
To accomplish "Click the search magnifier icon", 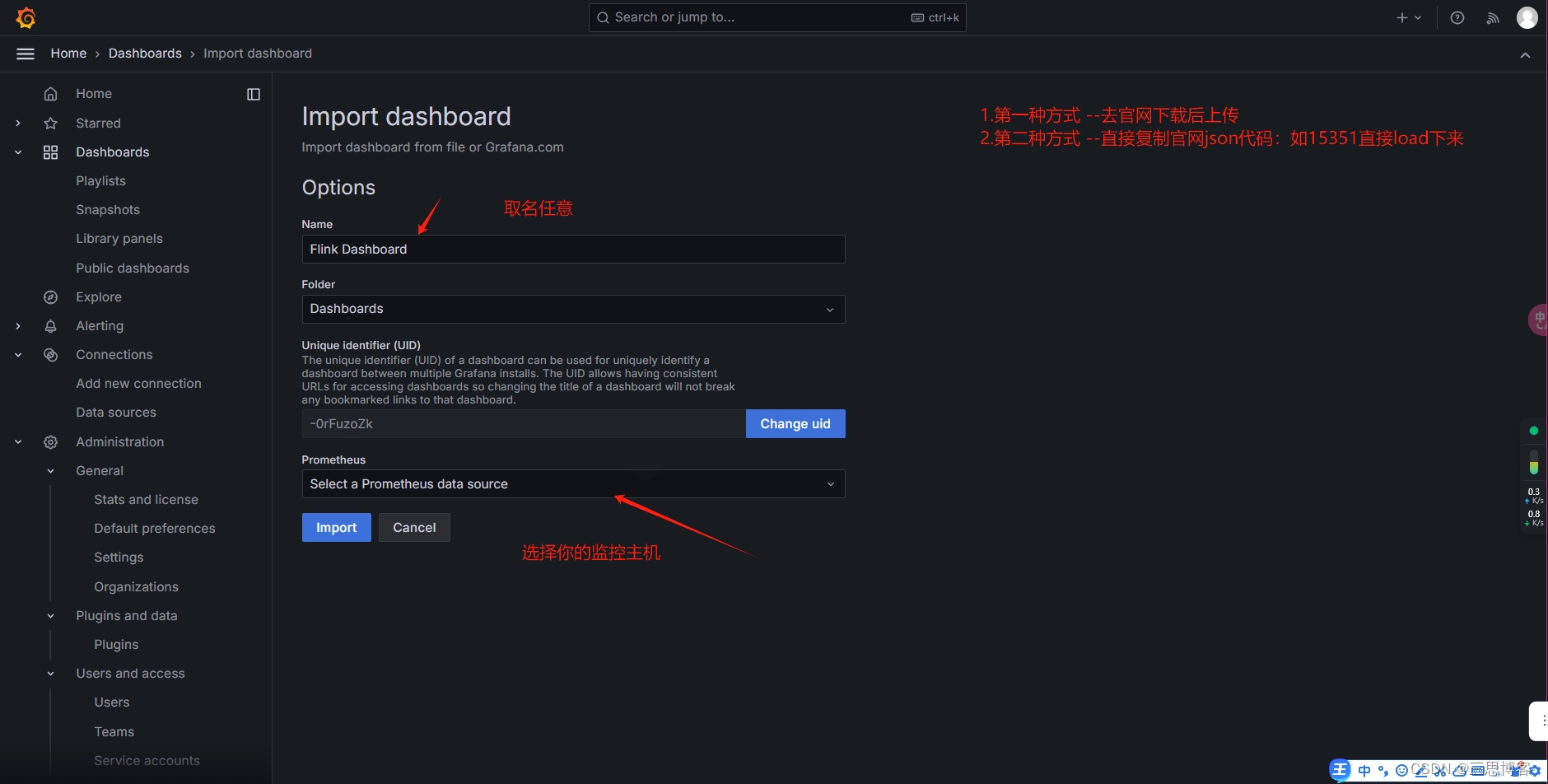I will (603, 17).
